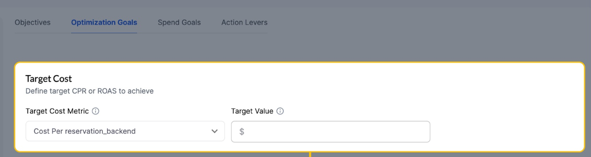Screen dimensions: 591x157
Task: Click the blue underline beneath Optimization Goals
Action: pyautogui.click(x=104, y=33)
